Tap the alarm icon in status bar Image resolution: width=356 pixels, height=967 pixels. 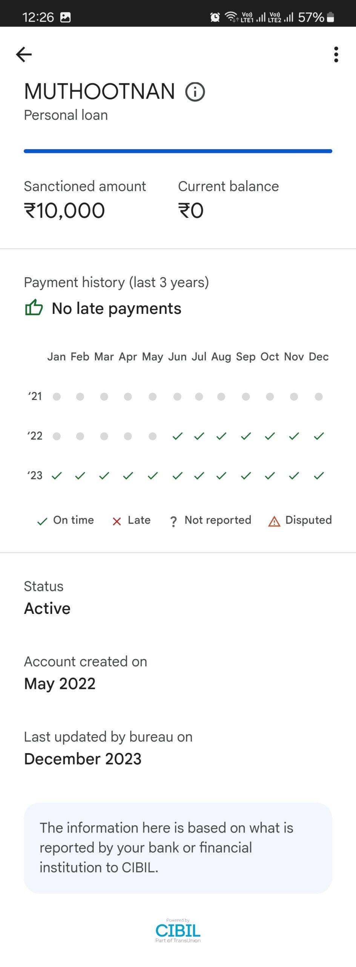click(x=215, y=17)
